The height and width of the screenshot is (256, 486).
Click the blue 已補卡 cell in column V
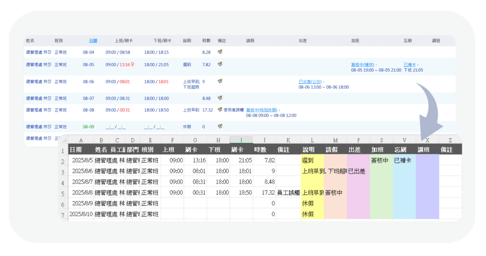(x=404, y=160)
